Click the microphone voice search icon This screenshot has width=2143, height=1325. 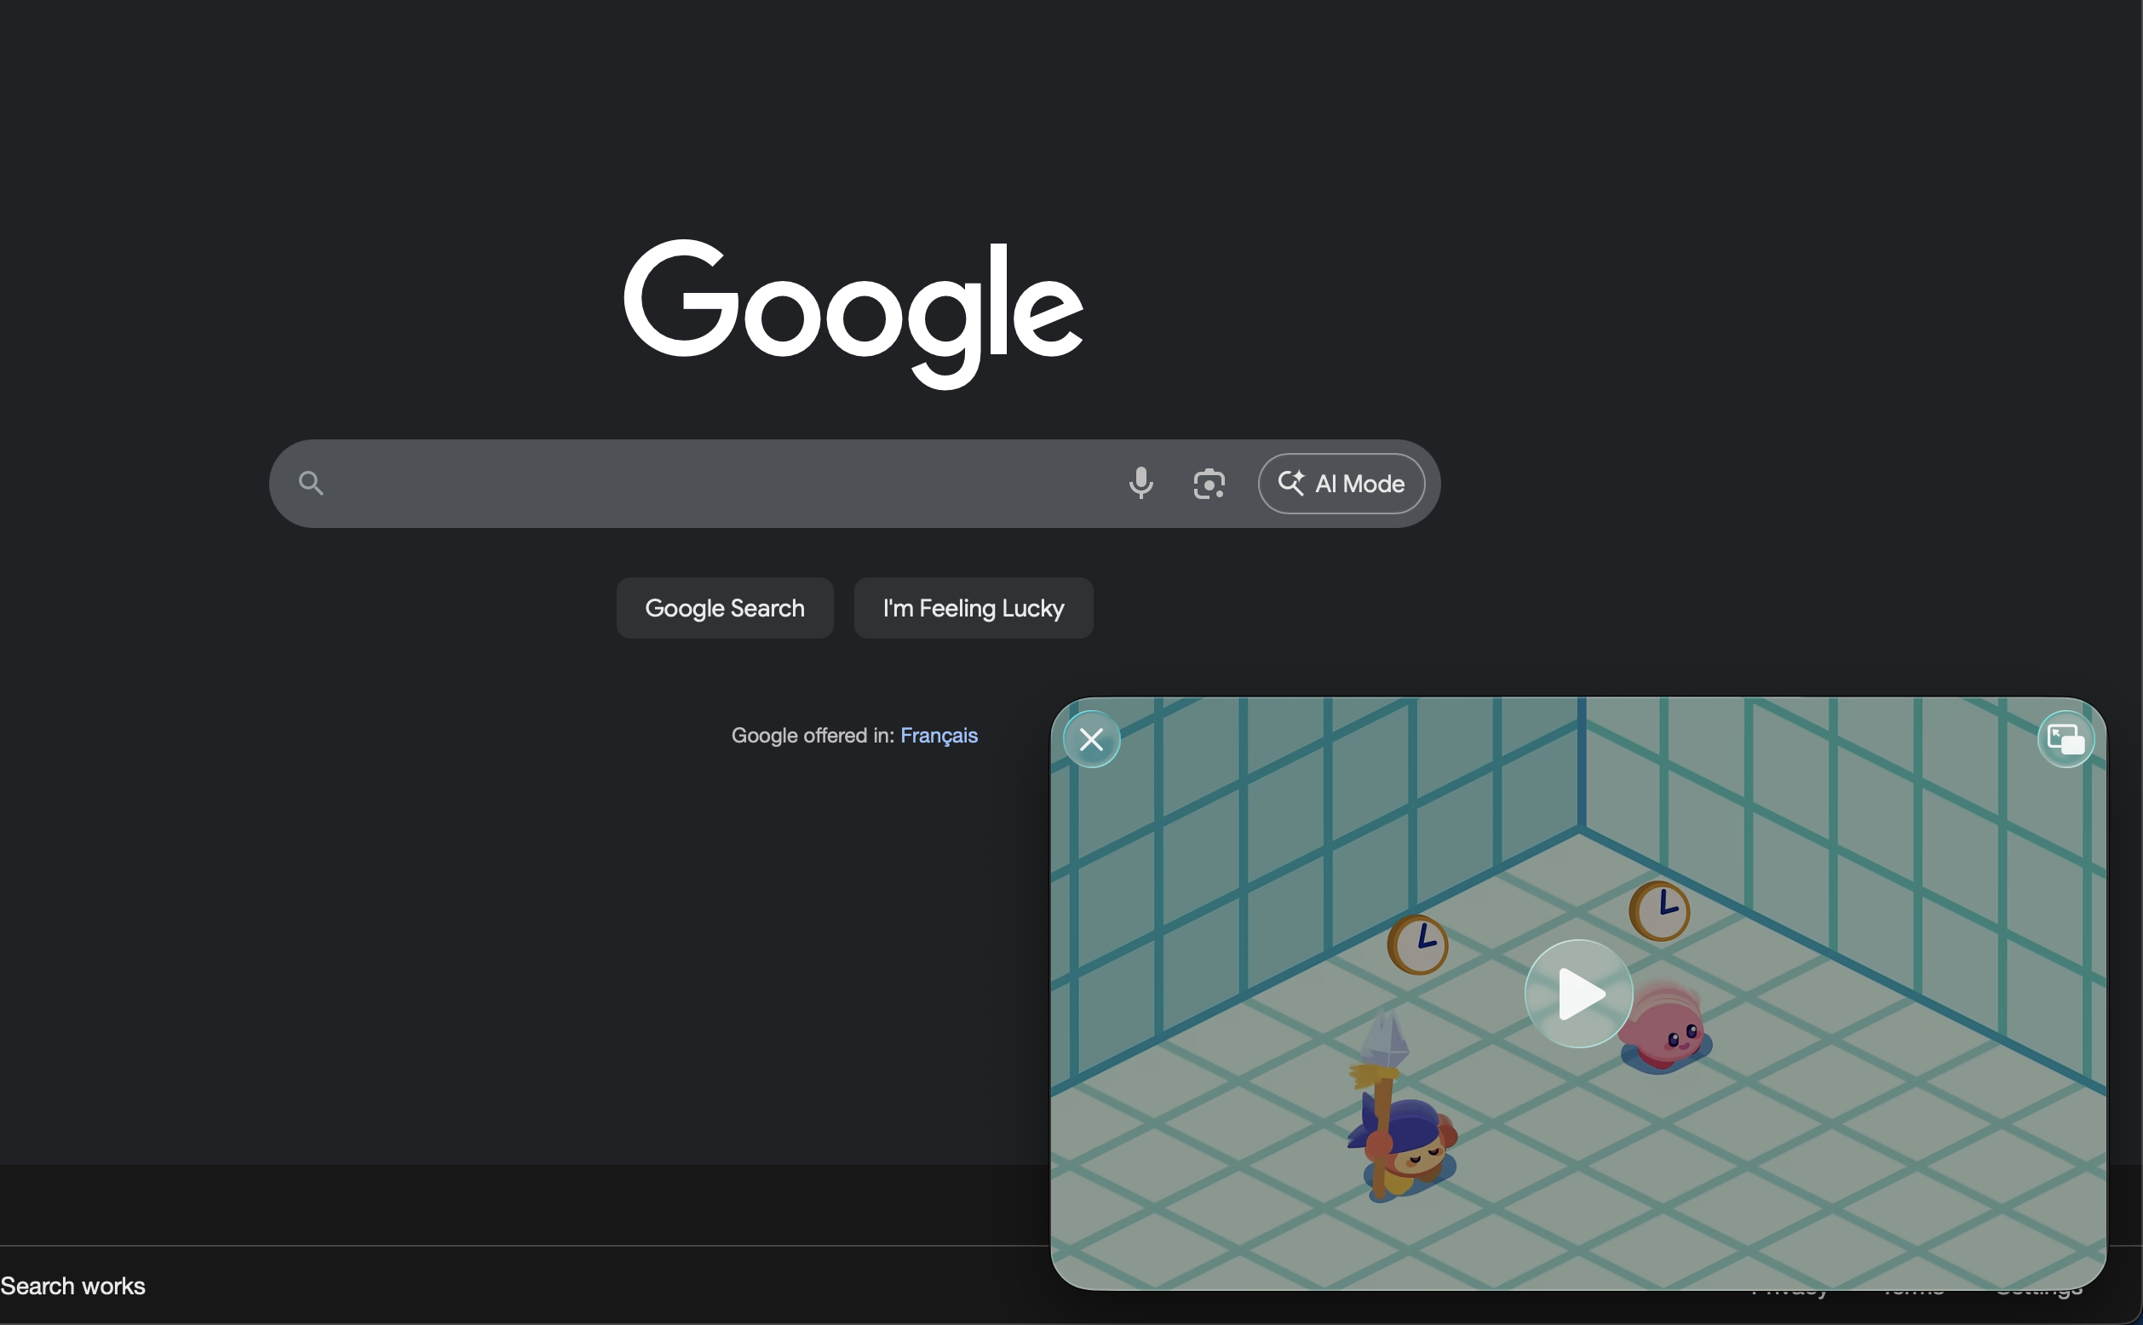tap(1140, 483)
